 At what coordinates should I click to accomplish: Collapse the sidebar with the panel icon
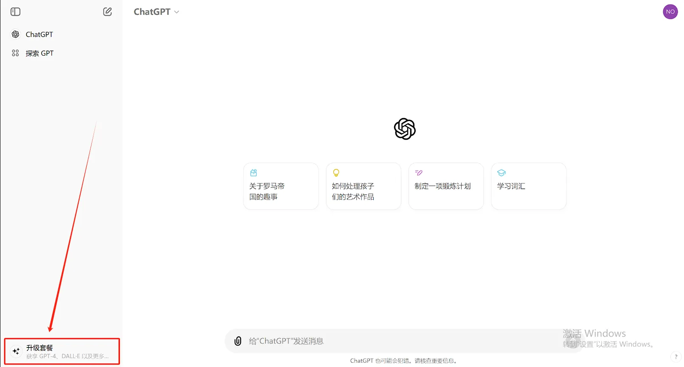click(15, 12)
